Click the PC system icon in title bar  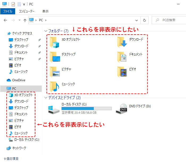pos(5,4)
